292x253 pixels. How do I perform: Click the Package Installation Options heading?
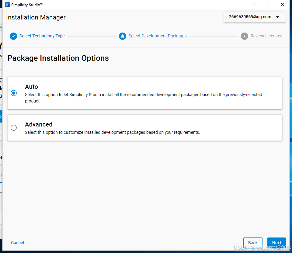(x=58, y=58)
